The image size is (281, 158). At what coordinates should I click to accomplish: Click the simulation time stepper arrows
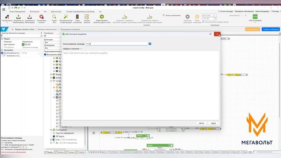click(x=215, y=18)
